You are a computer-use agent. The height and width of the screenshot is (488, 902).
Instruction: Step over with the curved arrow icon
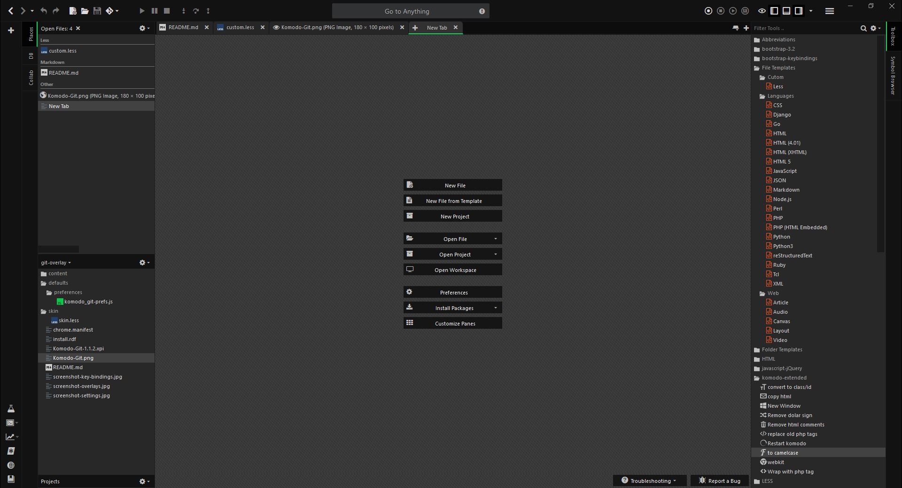point(196,10)
